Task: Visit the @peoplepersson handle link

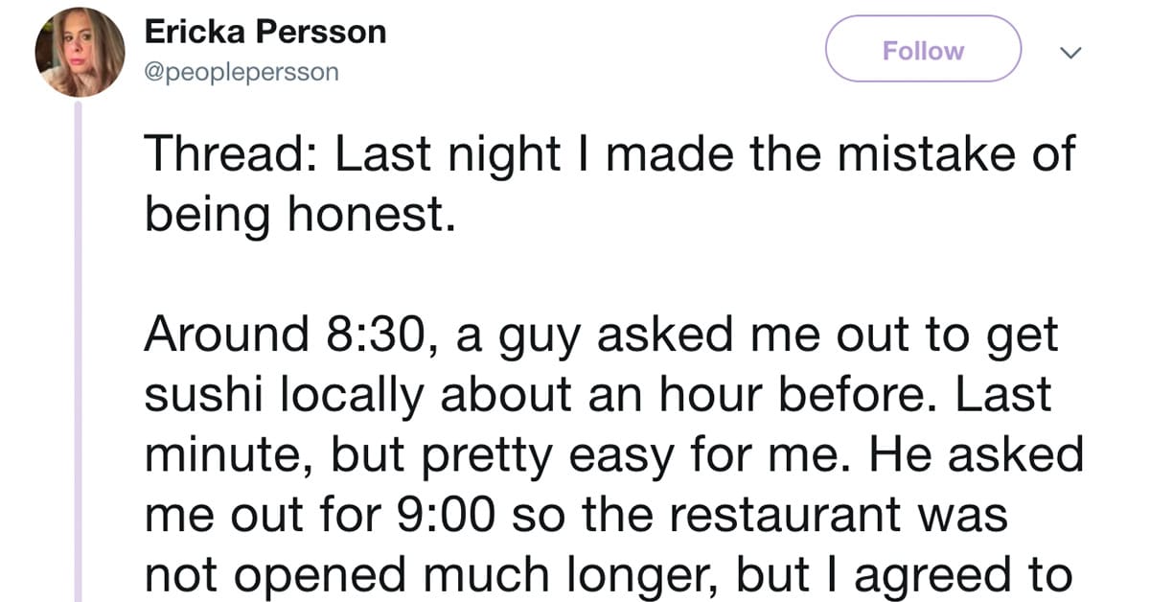Action: point(241,73)
